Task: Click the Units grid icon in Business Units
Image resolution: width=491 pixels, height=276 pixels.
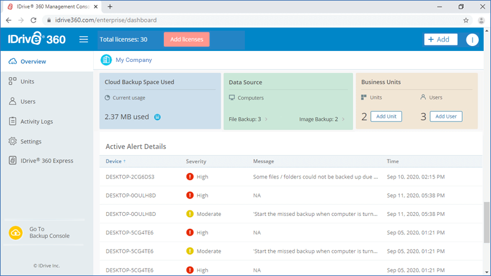Action: coord(363,98)
